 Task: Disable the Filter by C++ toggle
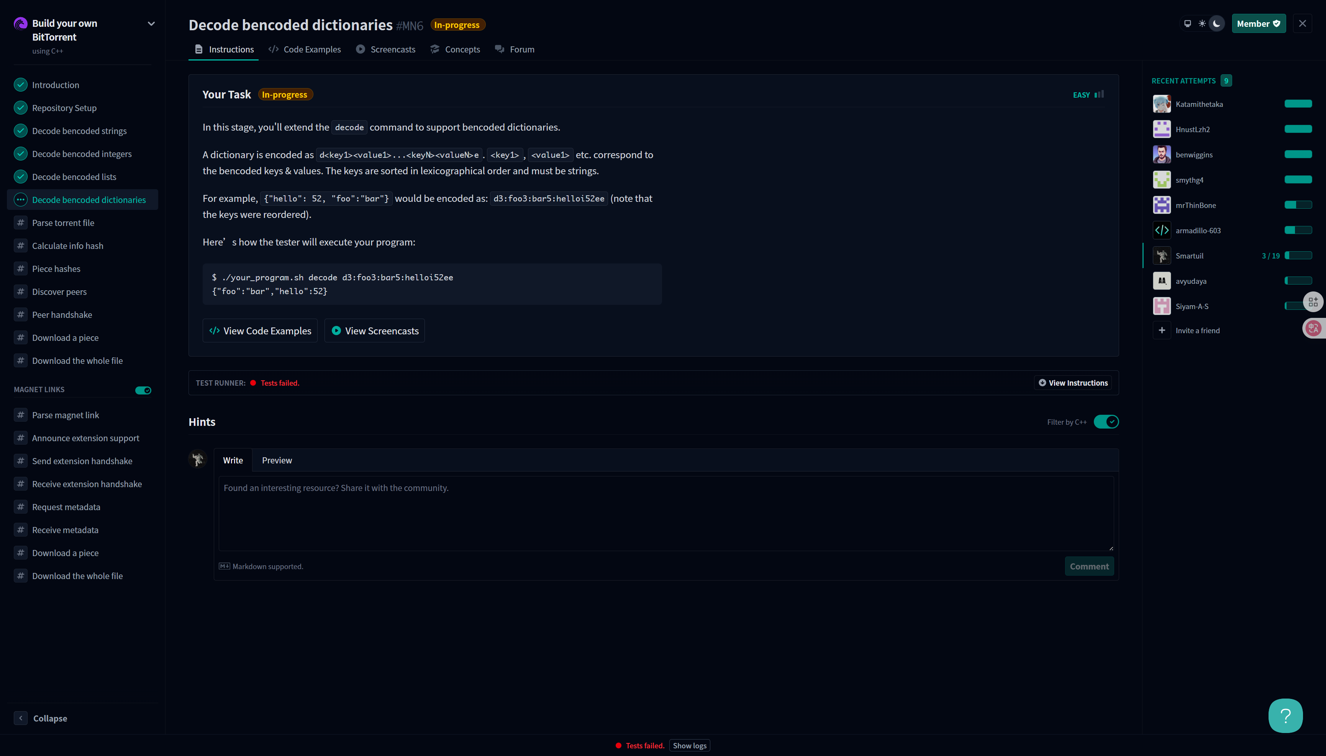(x=1106, y=422)
